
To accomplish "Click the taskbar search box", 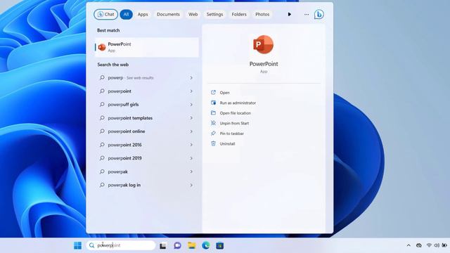I will click(x=121, y=245).
